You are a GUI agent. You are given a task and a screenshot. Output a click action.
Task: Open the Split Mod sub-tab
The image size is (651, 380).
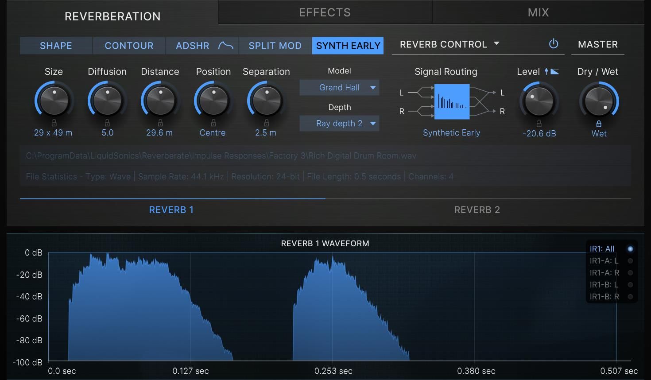[x=275, y=46]
